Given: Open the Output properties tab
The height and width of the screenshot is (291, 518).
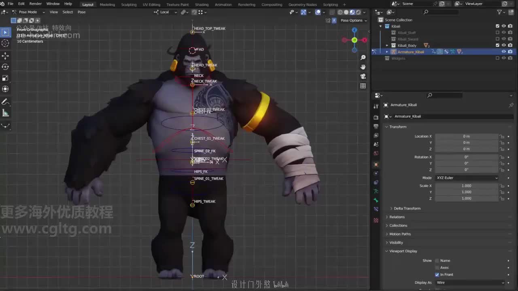Looking at the screenshot, I should (376, 126).
